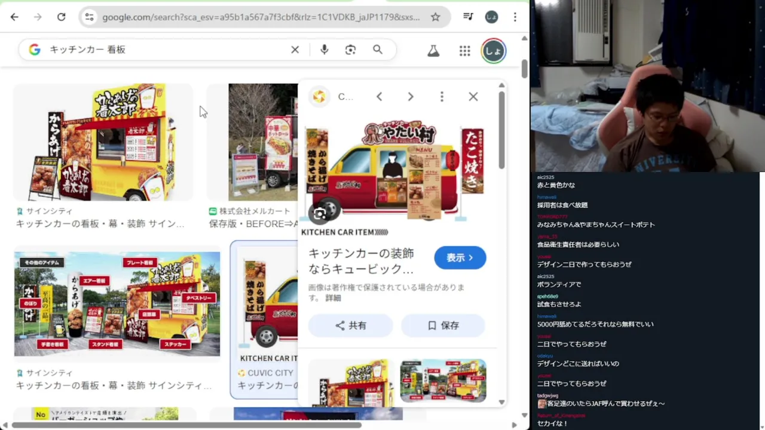Image resolution: width=765 pixels, height=430 pixels.
Task: Open the キッチンカーの装飾ならキュービック title link
Action: coord(361,261)
